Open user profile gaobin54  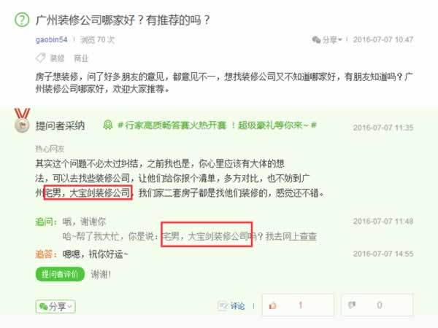pos(51,39)
